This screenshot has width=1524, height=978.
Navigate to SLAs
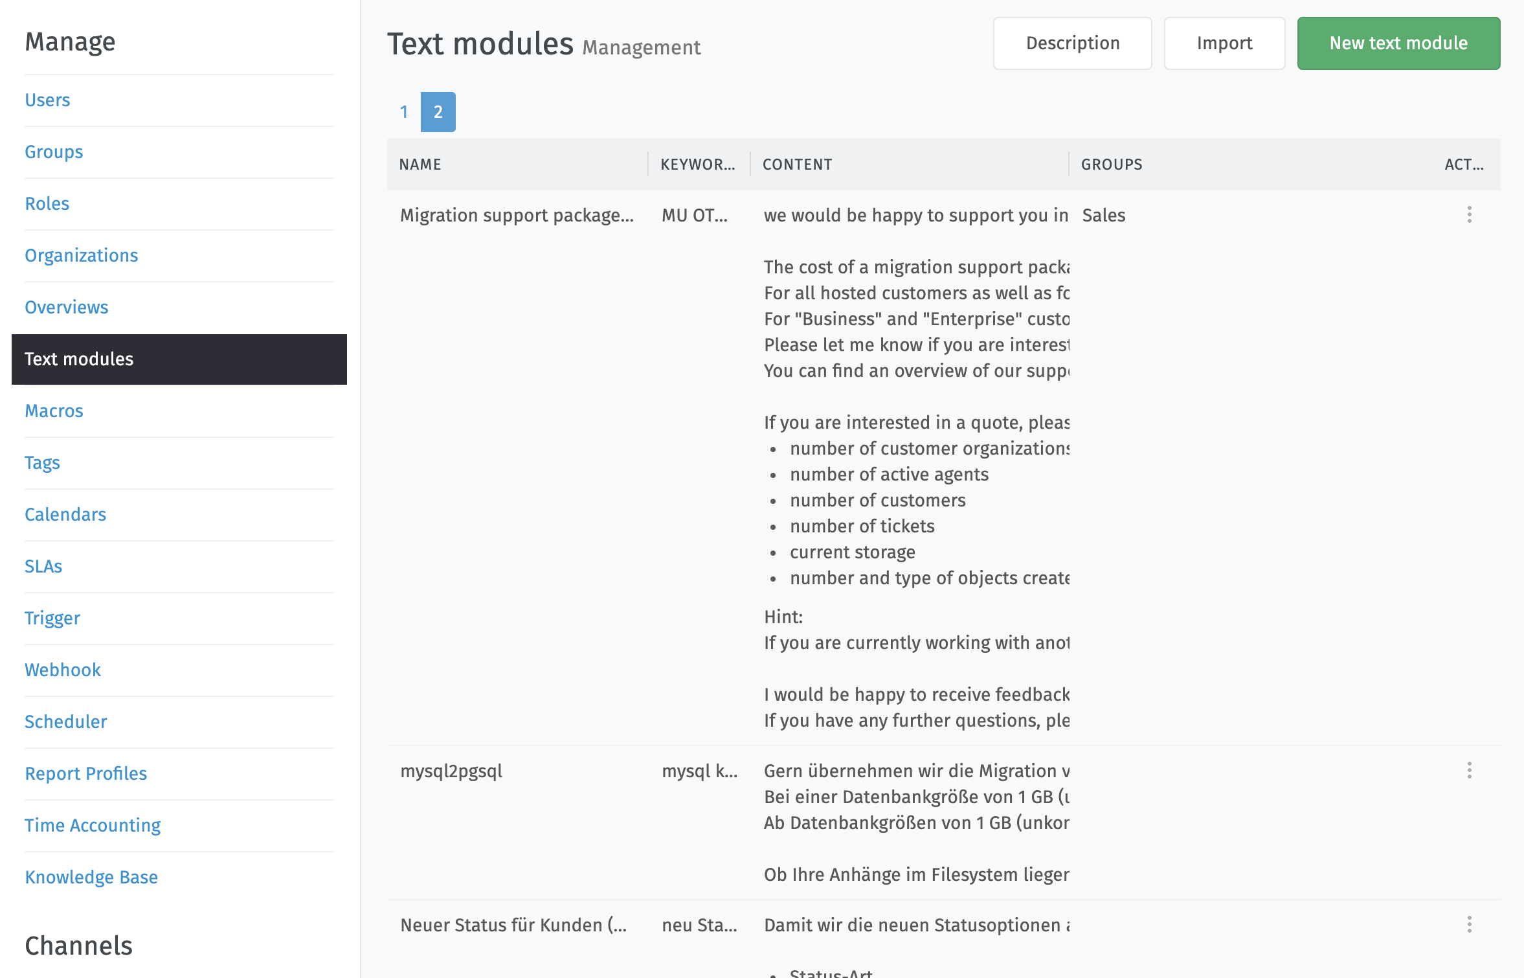(43, 566)
